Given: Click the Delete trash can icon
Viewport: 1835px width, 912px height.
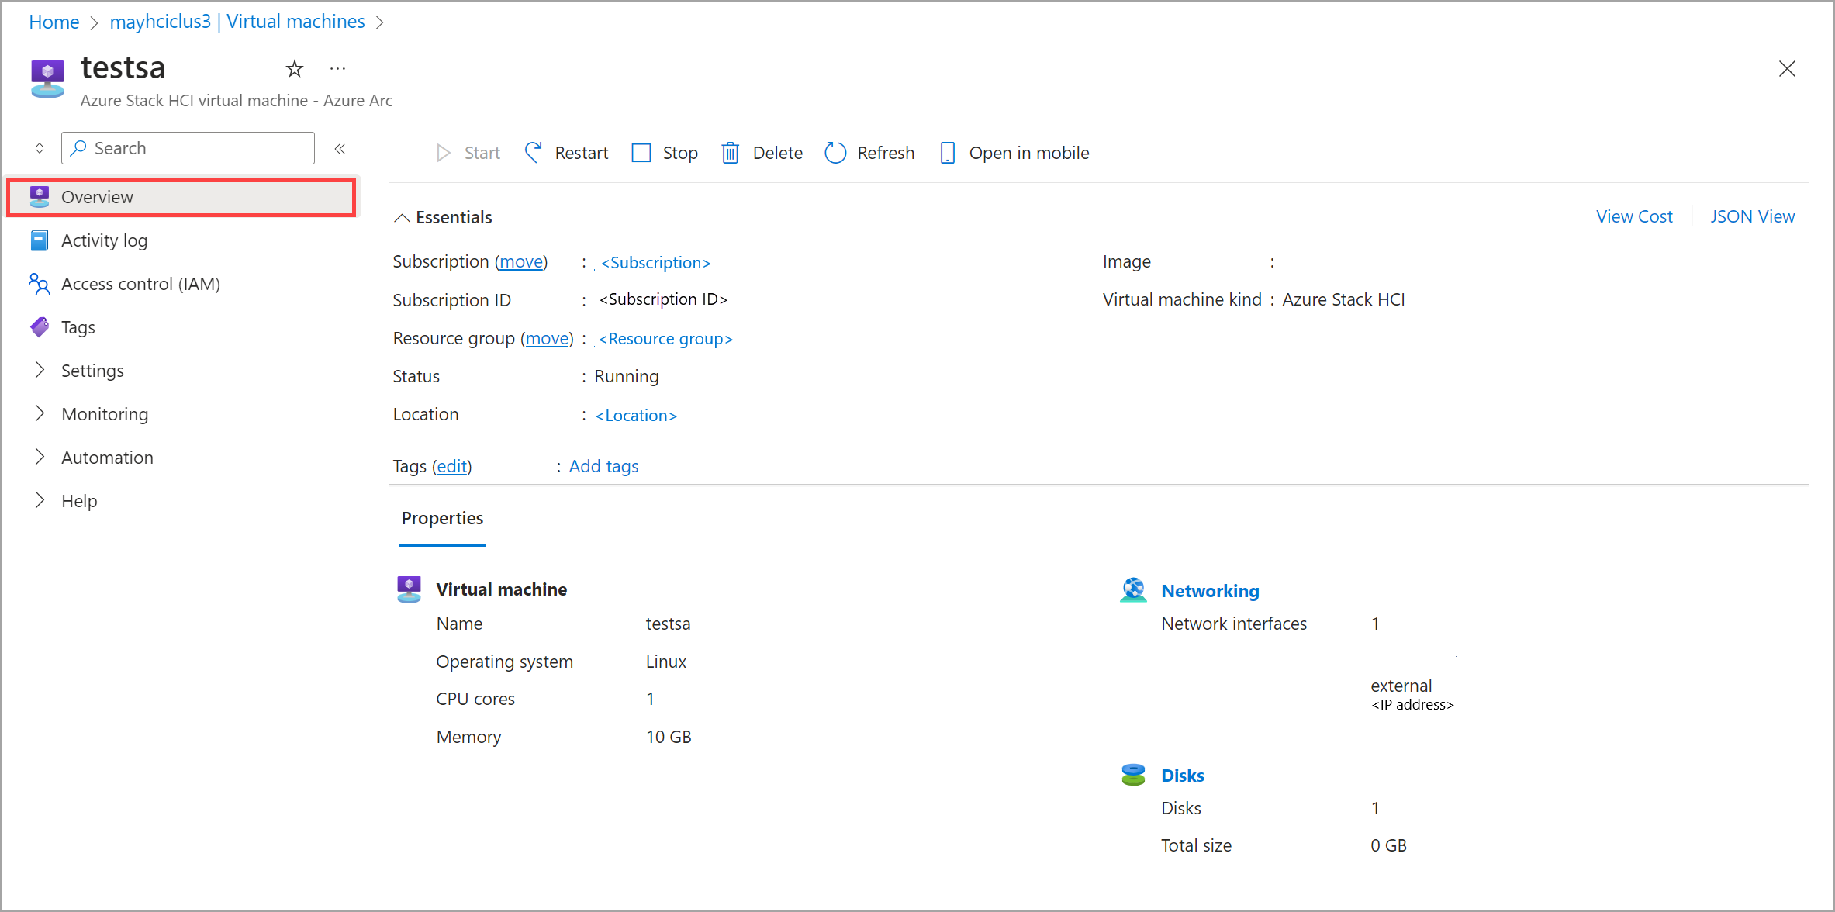Looking at the screenshot, I should 730,153.
